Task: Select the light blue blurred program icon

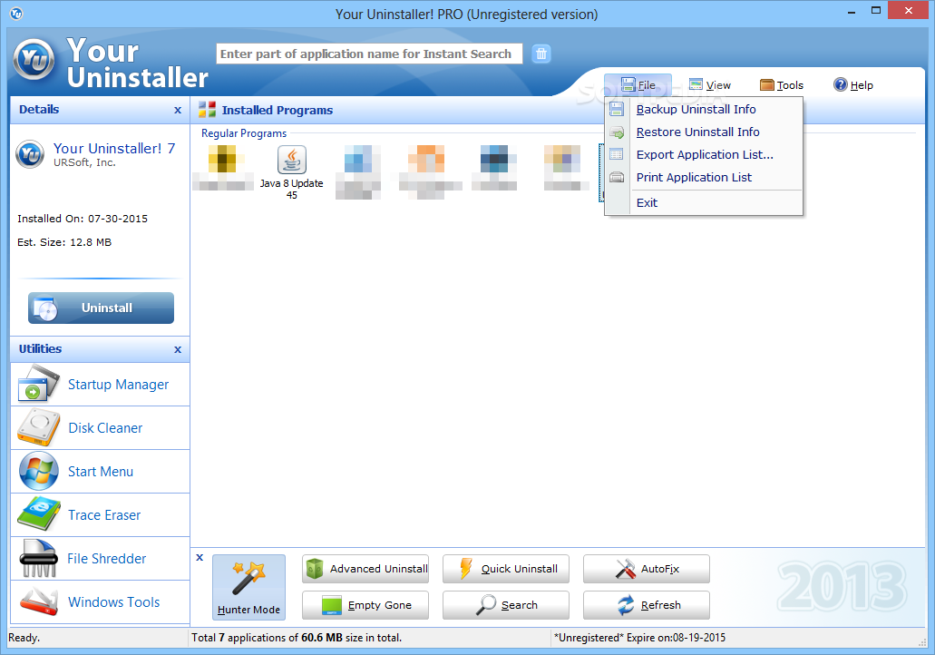Action: 358,171
